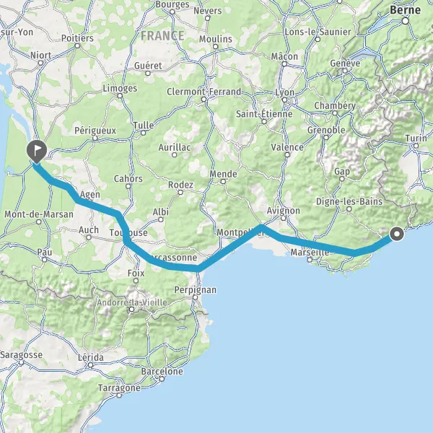Click the circular start marker near Nice

397,234
